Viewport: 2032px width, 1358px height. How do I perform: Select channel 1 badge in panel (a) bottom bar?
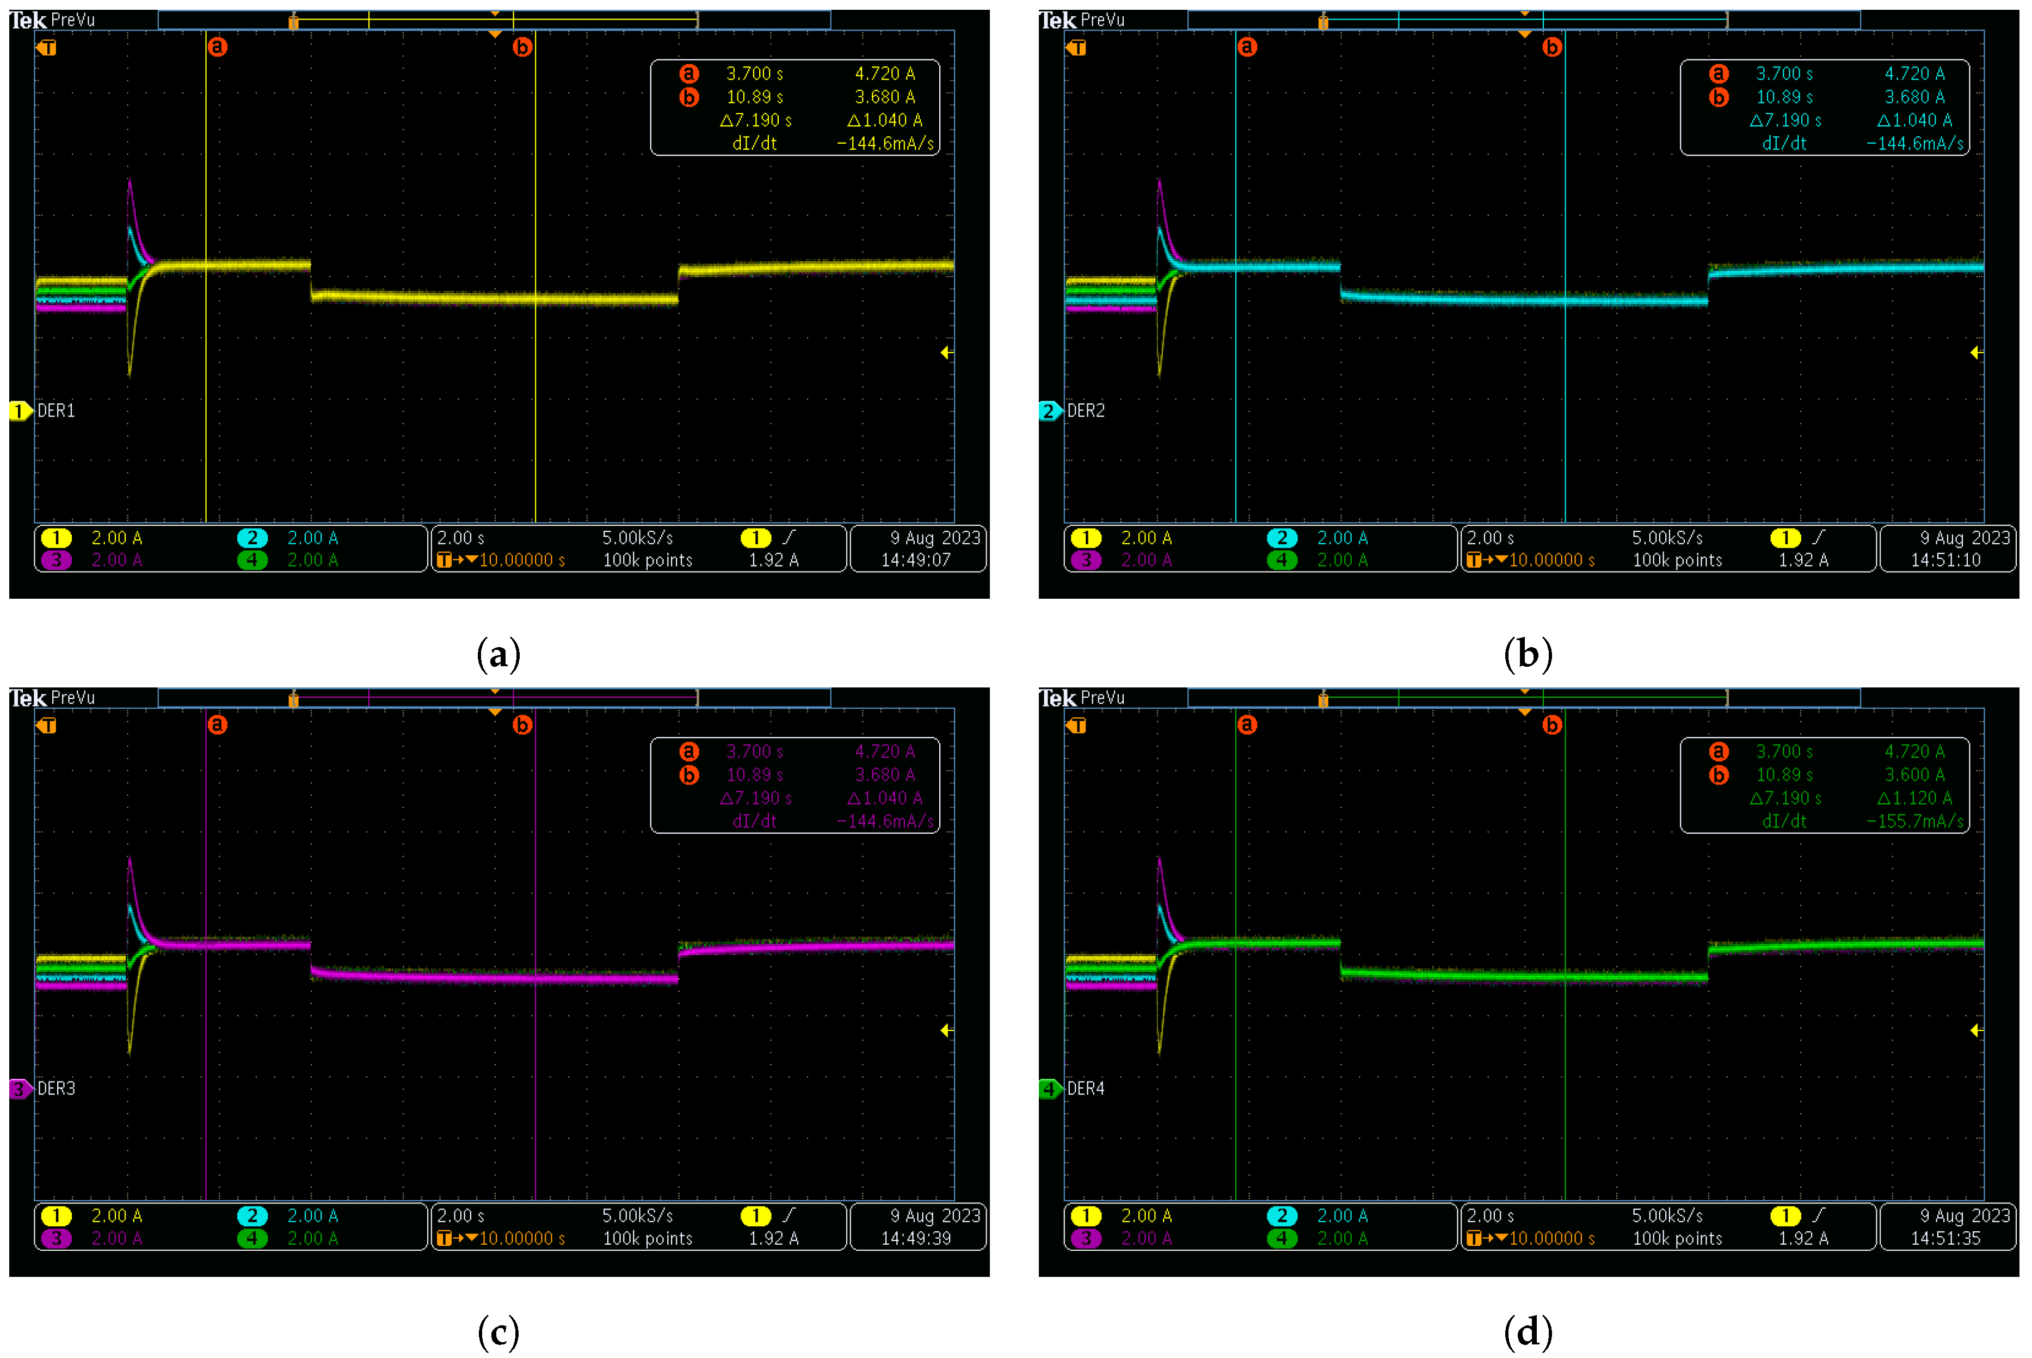pyautogui.click(x=56, y=538)
